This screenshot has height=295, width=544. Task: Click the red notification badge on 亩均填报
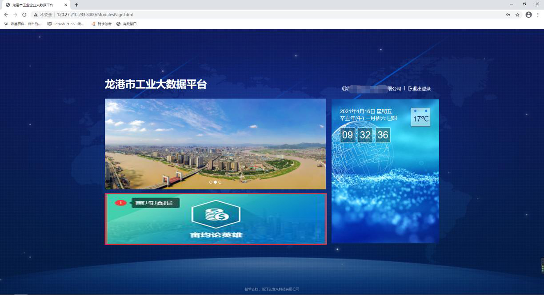pos(120,203)
